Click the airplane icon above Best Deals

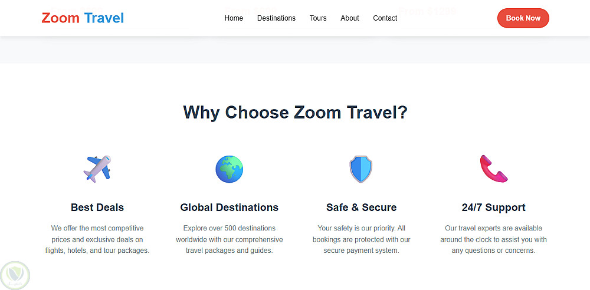[97, 169]
